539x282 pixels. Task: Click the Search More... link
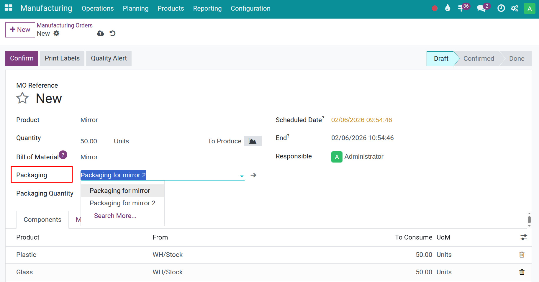coord(115,216)
